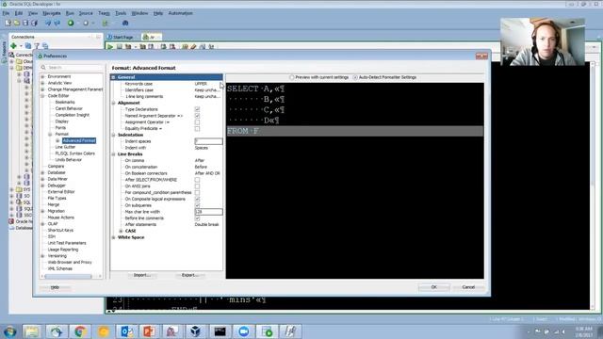Select PL/SQL Syntax Colors tree item
The image size is (603, 339).
click(x=75, y=153)
